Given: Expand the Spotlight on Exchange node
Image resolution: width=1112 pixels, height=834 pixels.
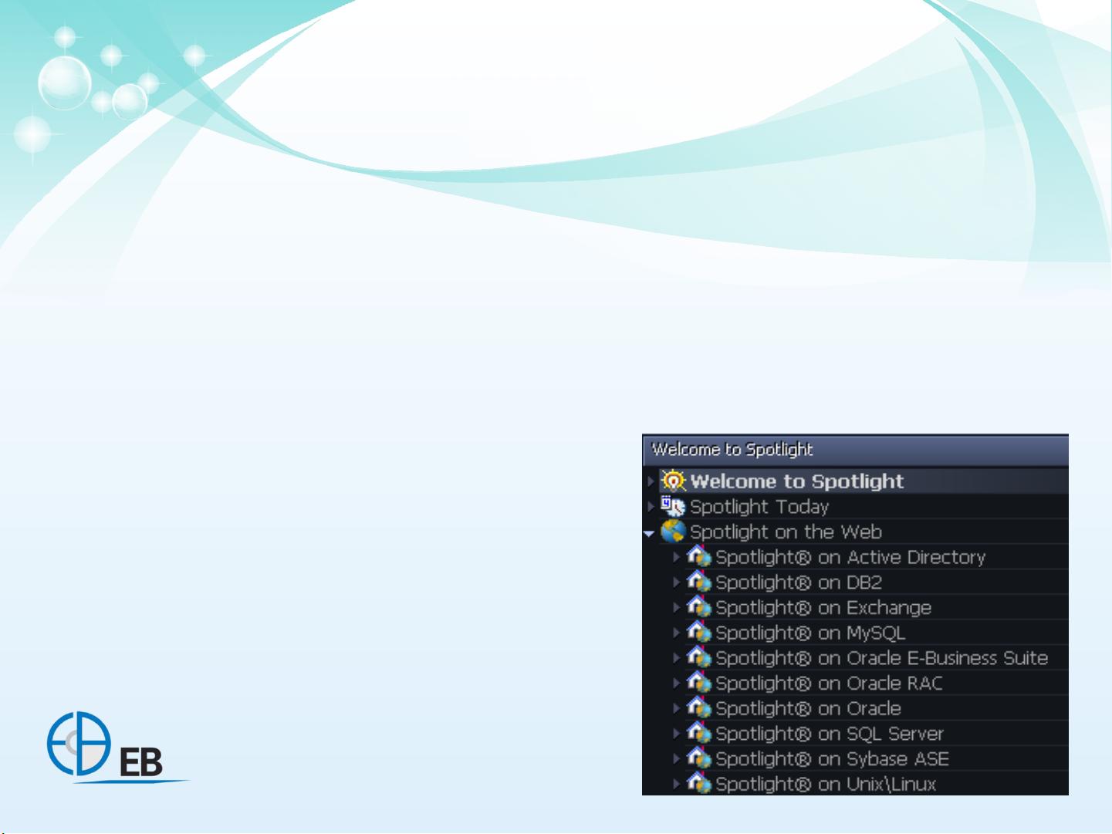Looking at the screenshot, I should point(677,608).
